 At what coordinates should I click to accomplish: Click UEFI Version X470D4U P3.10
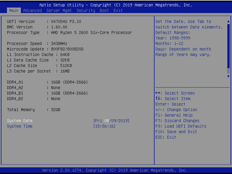(44, 21)
